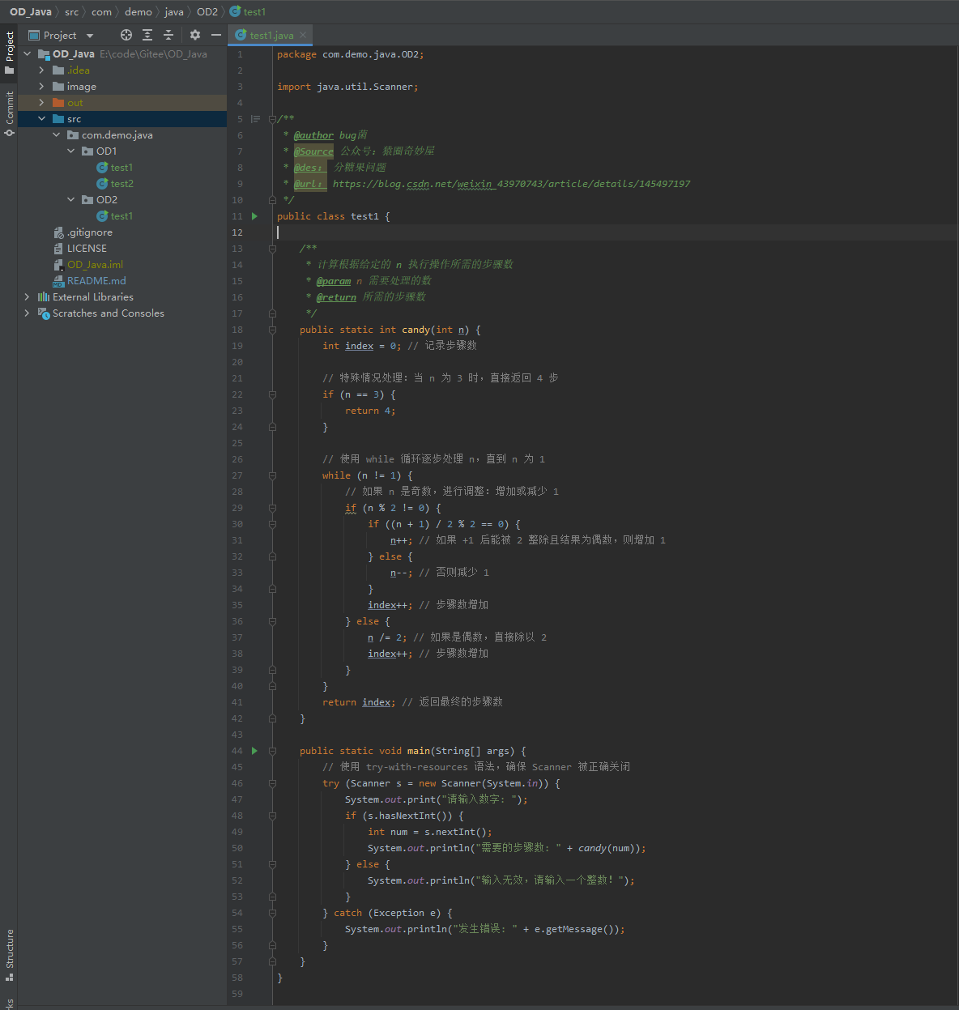
Task: Click the @author tag in the comment
Action: tap(313, 135)
